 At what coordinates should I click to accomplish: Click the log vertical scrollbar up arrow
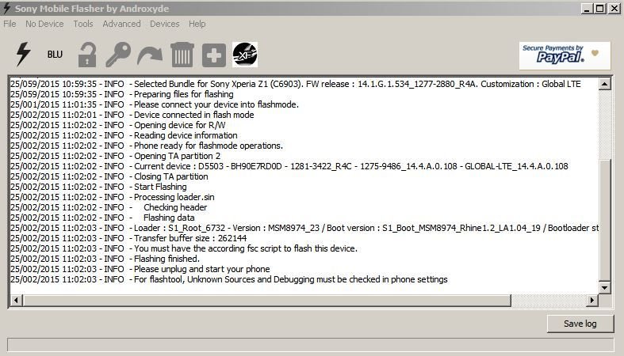click(604, 84)
